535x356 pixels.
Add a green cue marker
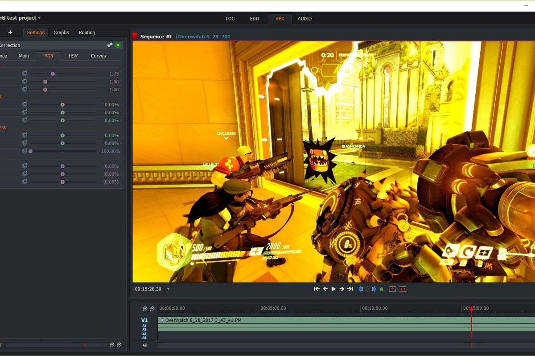382,289
